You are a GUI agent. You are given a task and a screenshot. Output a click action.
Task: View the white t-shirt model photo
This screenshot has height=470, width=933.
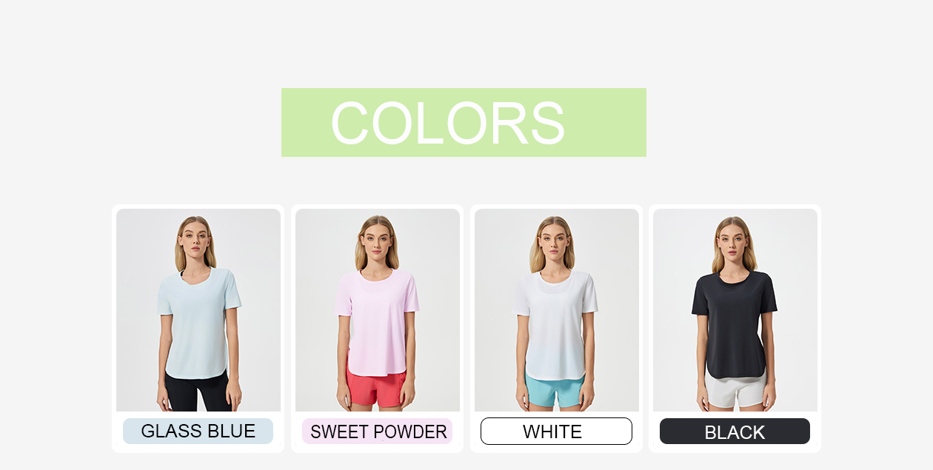click(x=557, y=310)
